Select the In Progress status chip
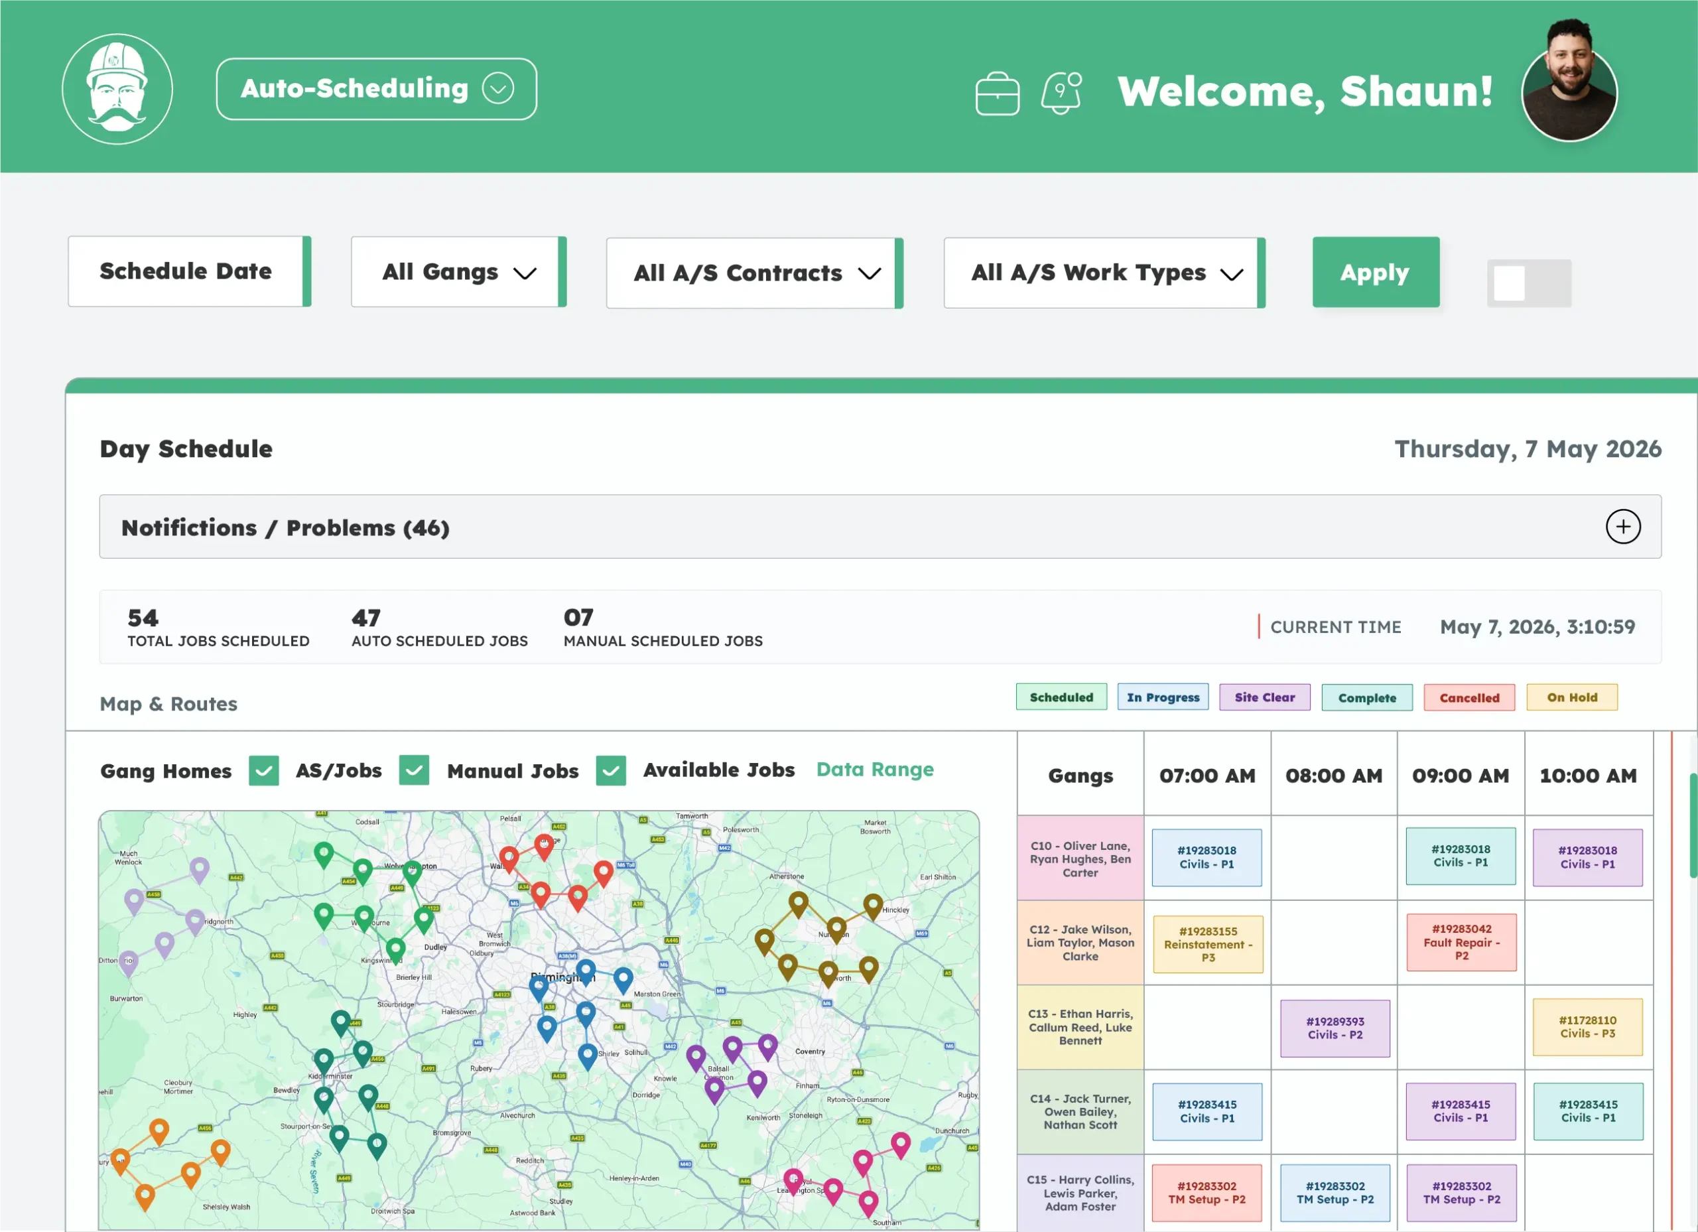 point(1163,697)
